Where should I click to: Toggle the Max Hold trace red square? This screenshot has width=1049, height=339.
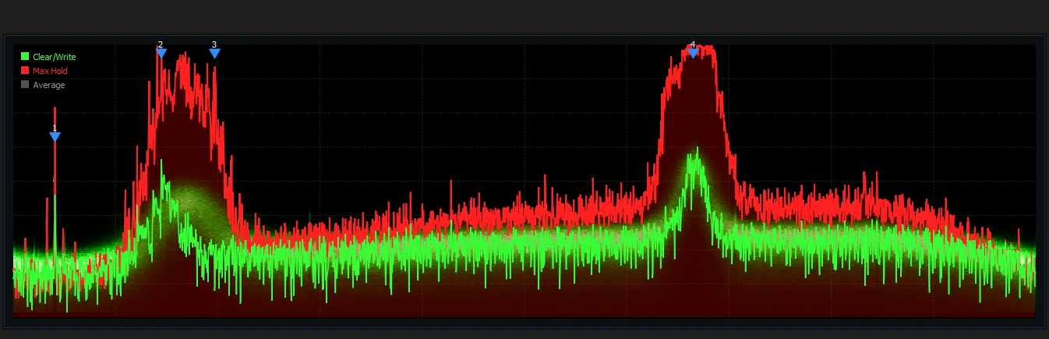pyautogui.click(x=25, y=71)
